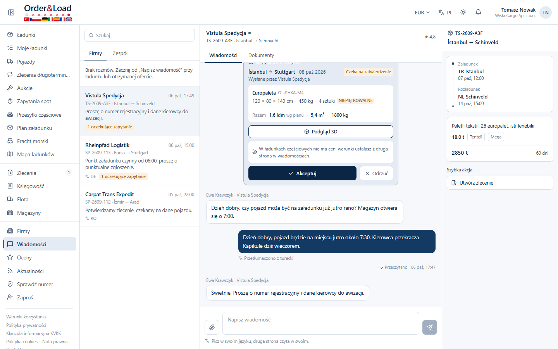Open Zlecenia with 1 badge
This screenshot has height=349, width=558.
coord(39,173)
